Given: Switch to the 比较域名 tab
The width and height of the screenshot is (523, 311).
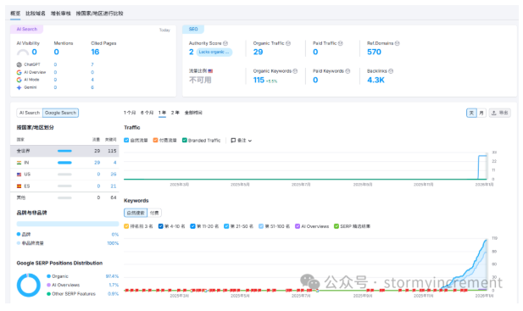Looking at the screenshot, I should (x=36, y=14).
